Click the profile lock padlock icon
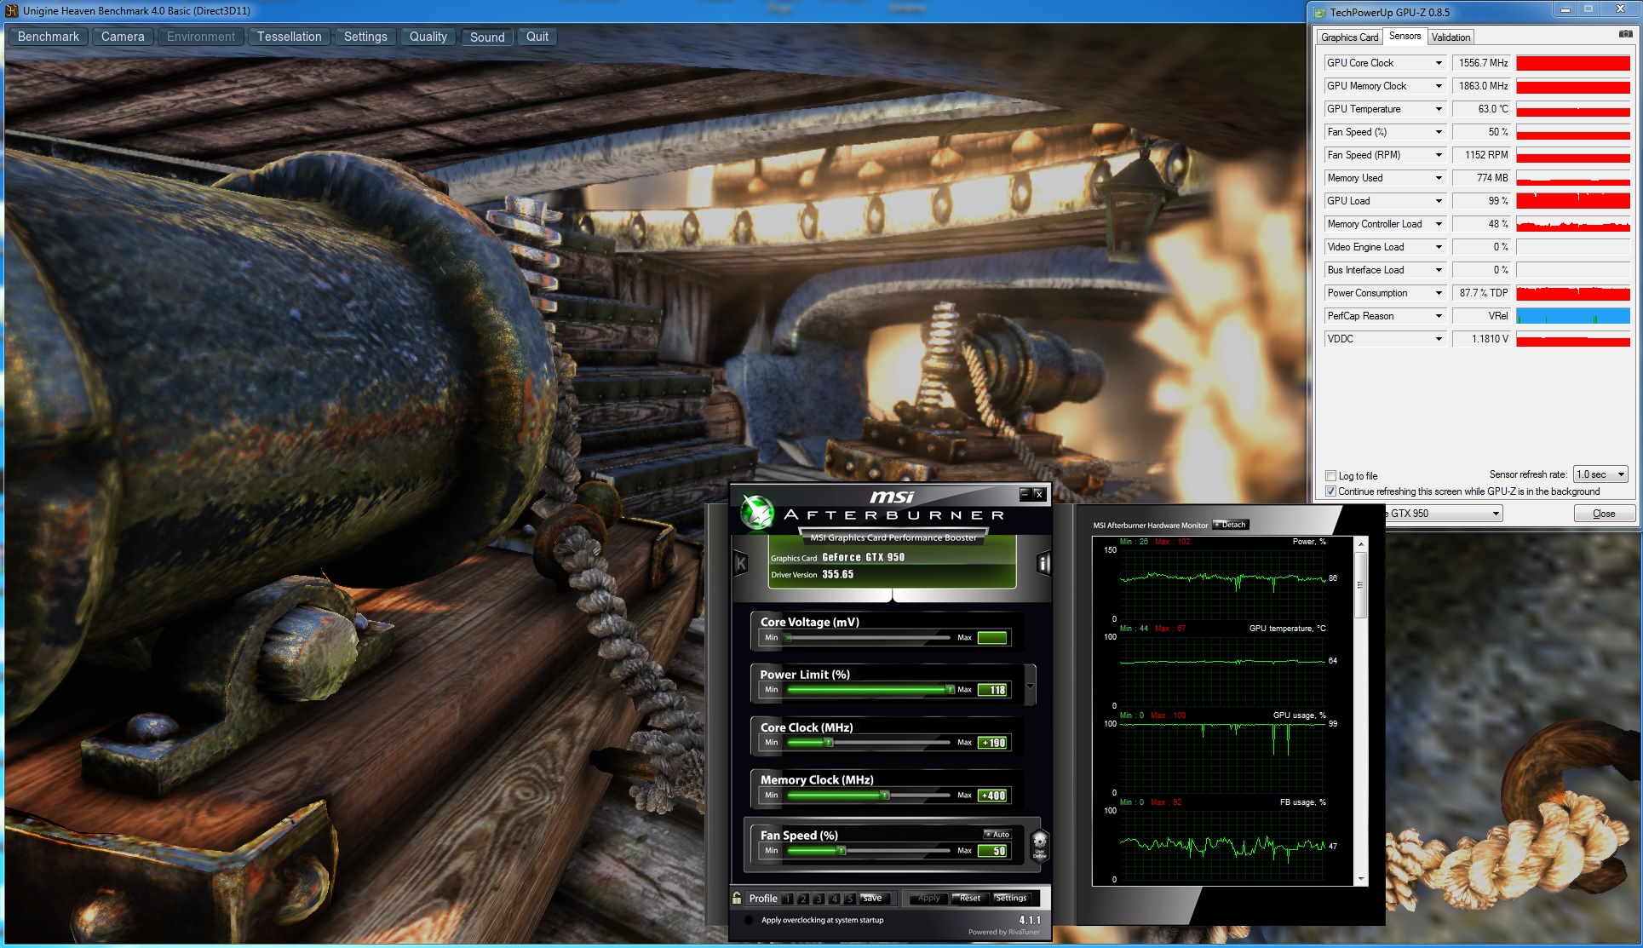This screenshot has width=1643, height=948. [x=737, y=898]
